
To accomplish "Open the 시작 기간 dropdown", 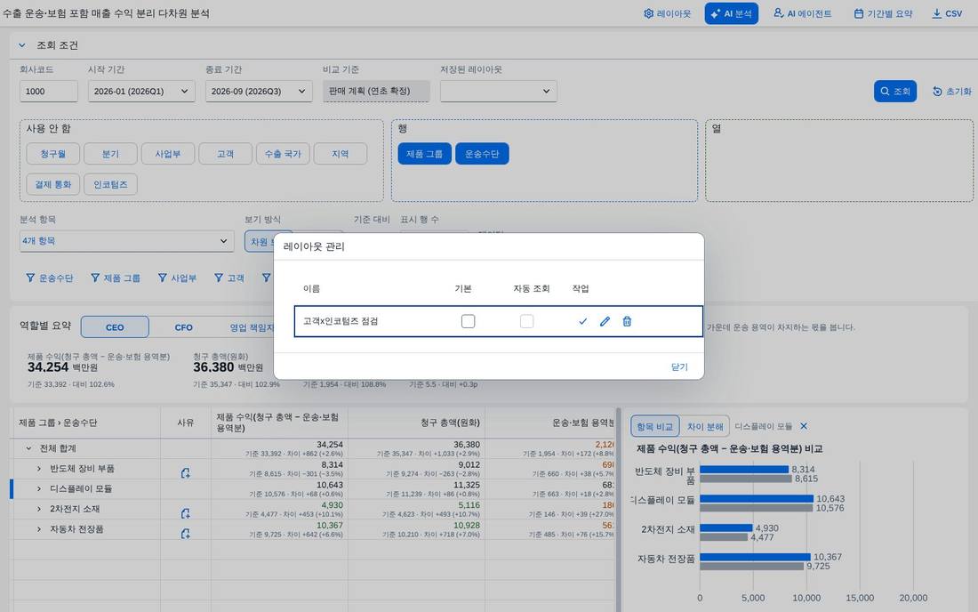I will (141, 91).
